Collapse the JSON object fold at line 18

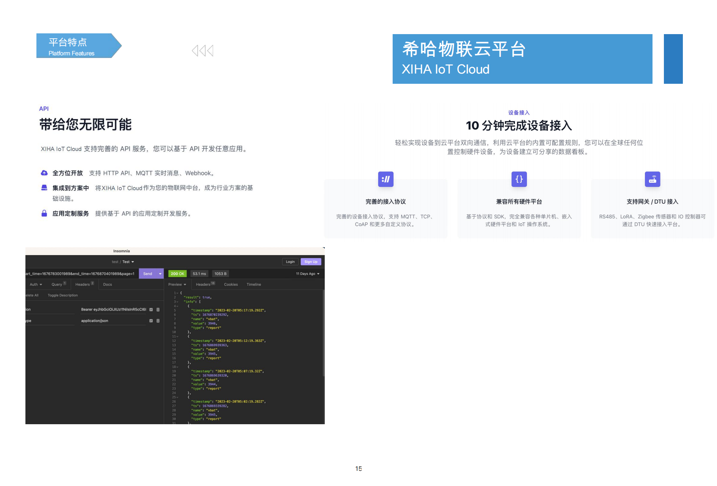(x=177, y=367)
